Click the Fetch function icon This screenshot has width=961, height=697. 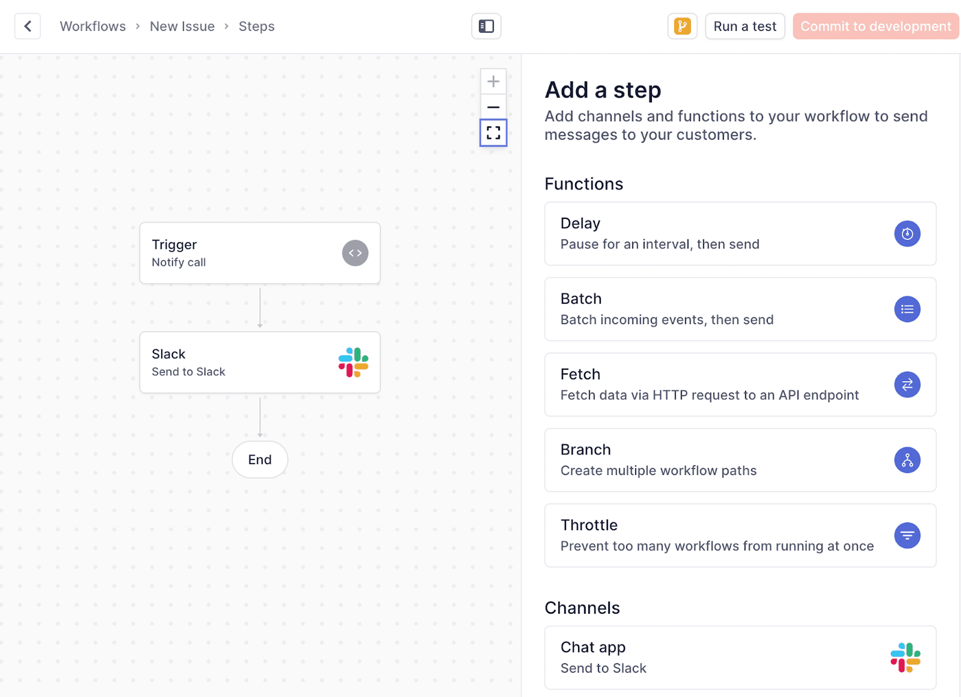[x=907, y=385]
